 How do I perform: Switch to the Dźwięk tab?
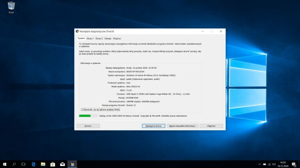[x=108, y=38]
